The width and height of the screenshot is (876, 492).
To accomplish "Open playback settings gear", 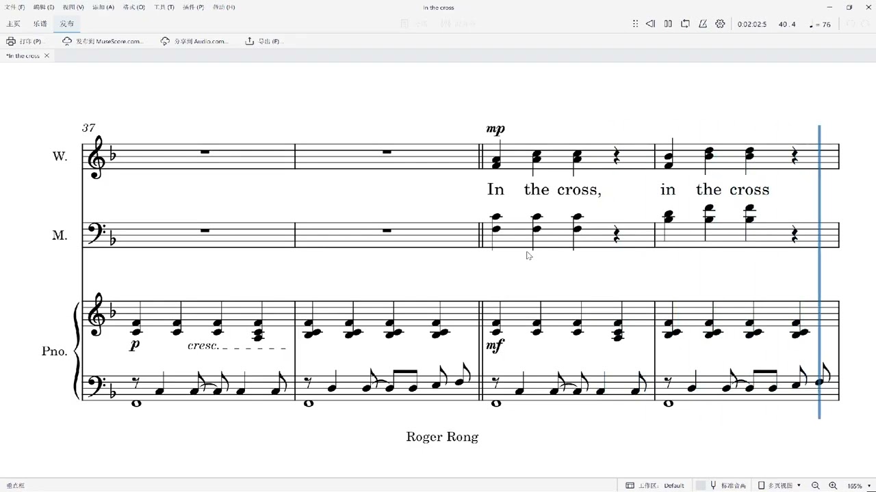I will coord(720,24).
